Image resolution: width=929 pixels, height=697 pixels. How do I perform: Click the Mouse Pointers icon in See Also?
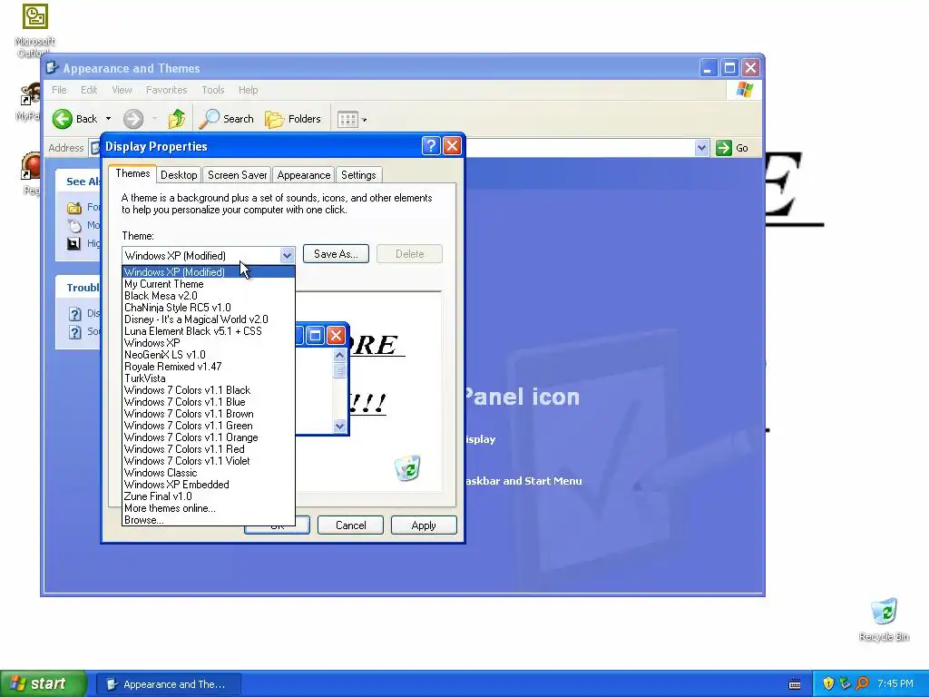pyautogui.click(x=74, y=225)
